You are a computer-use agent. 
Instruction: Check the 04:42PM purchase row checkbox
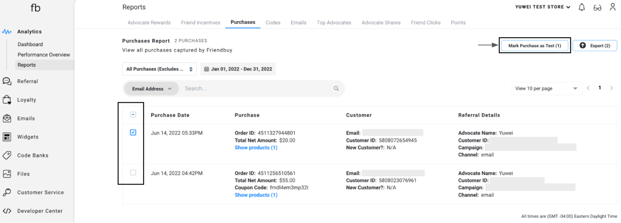[133, 173]
